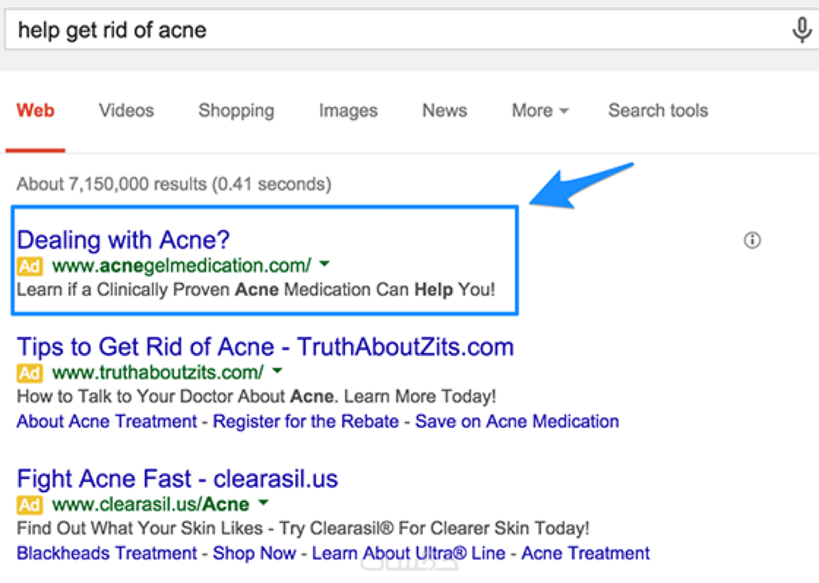Expand the acnegelmedication.com URL dropdown arrow

[x=324, y=264]
